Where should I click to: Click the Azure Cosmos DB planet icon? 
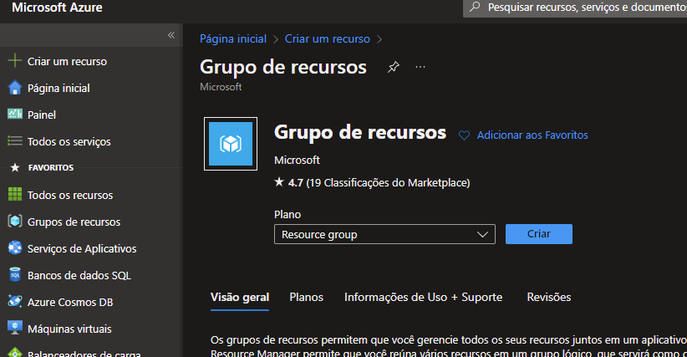[x=15, y=301]
